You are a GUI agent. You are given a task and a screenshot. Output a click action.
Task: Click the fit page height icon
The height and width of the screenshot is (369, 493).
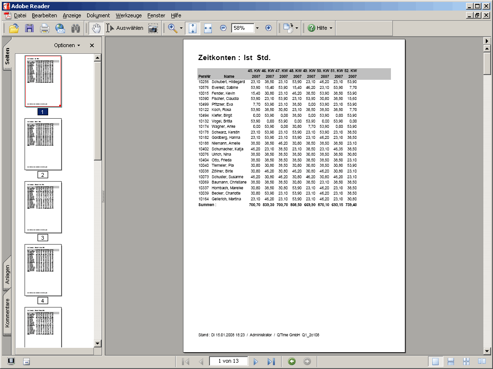(x=193, y=28)
